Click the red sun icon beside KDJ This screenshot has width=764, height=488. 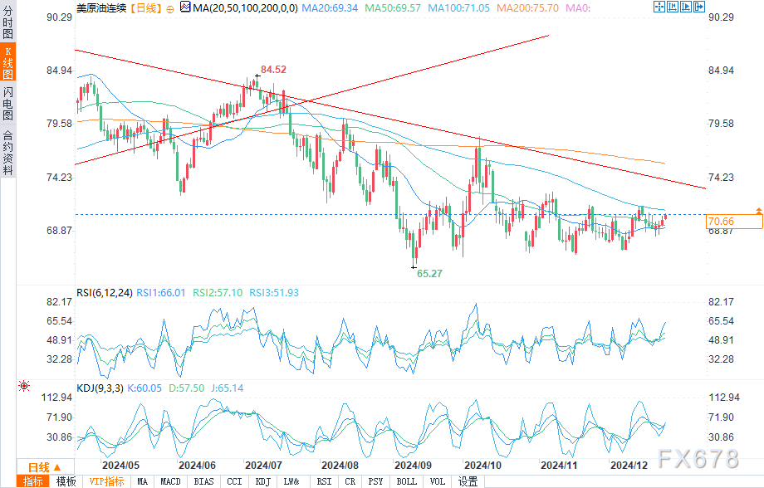pos(24,387)
